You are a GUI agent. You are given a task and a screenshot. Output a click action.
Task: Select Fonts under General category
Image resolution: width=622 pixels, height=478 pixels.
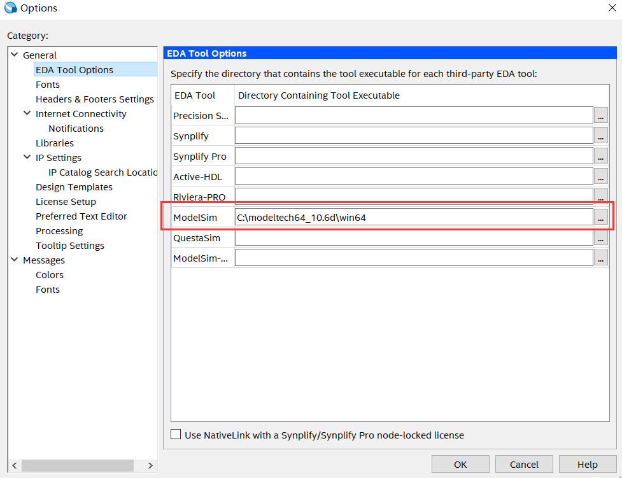48,85
